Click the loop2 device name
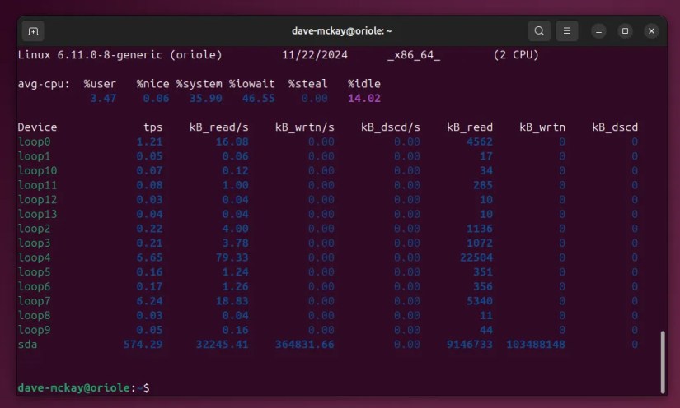This screenshot has height=408, width=680. (x=35, y=229)
